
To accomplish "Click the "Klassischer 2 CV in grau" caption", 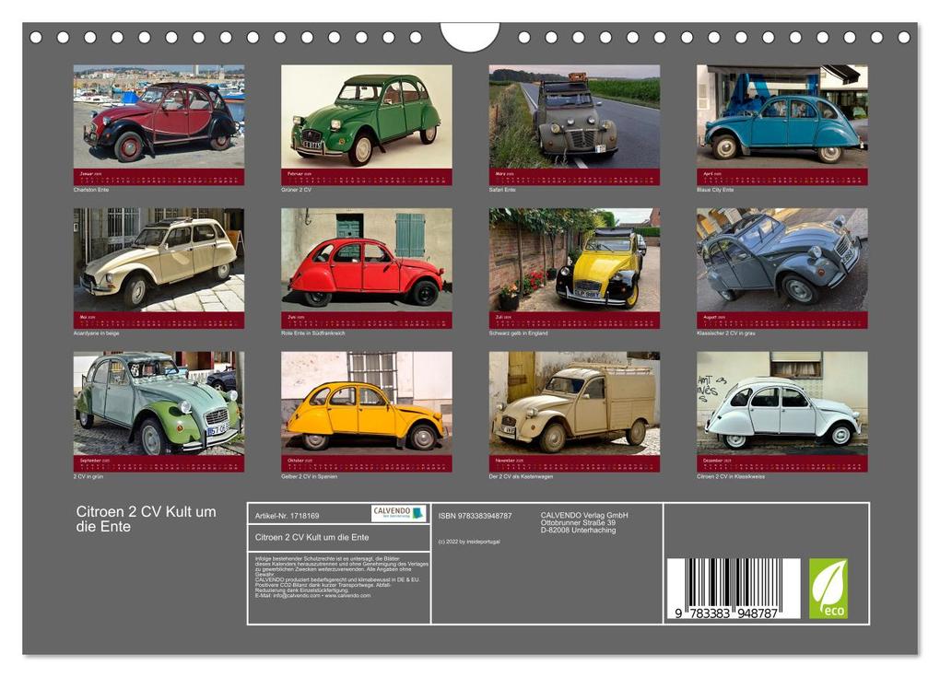I will 726,333.
